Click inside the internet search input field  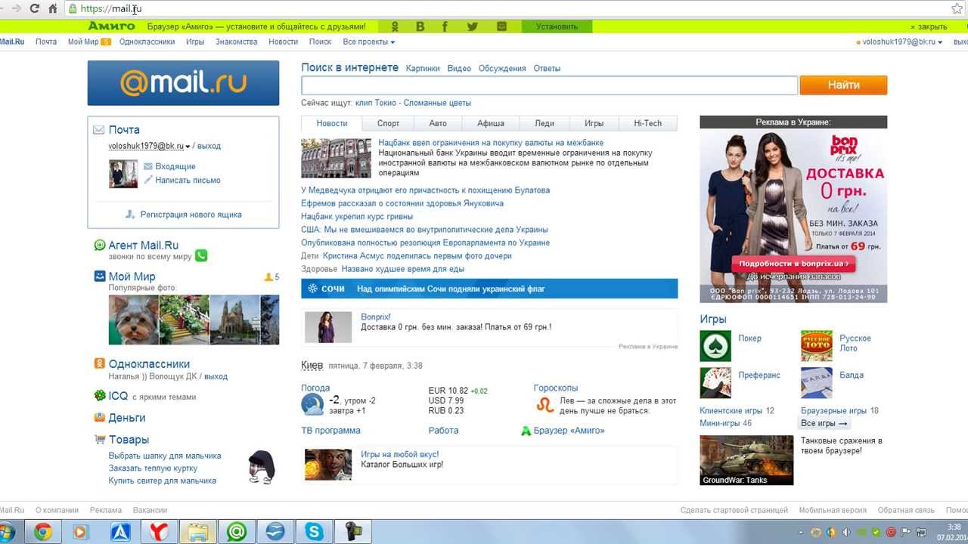[550, 85]
